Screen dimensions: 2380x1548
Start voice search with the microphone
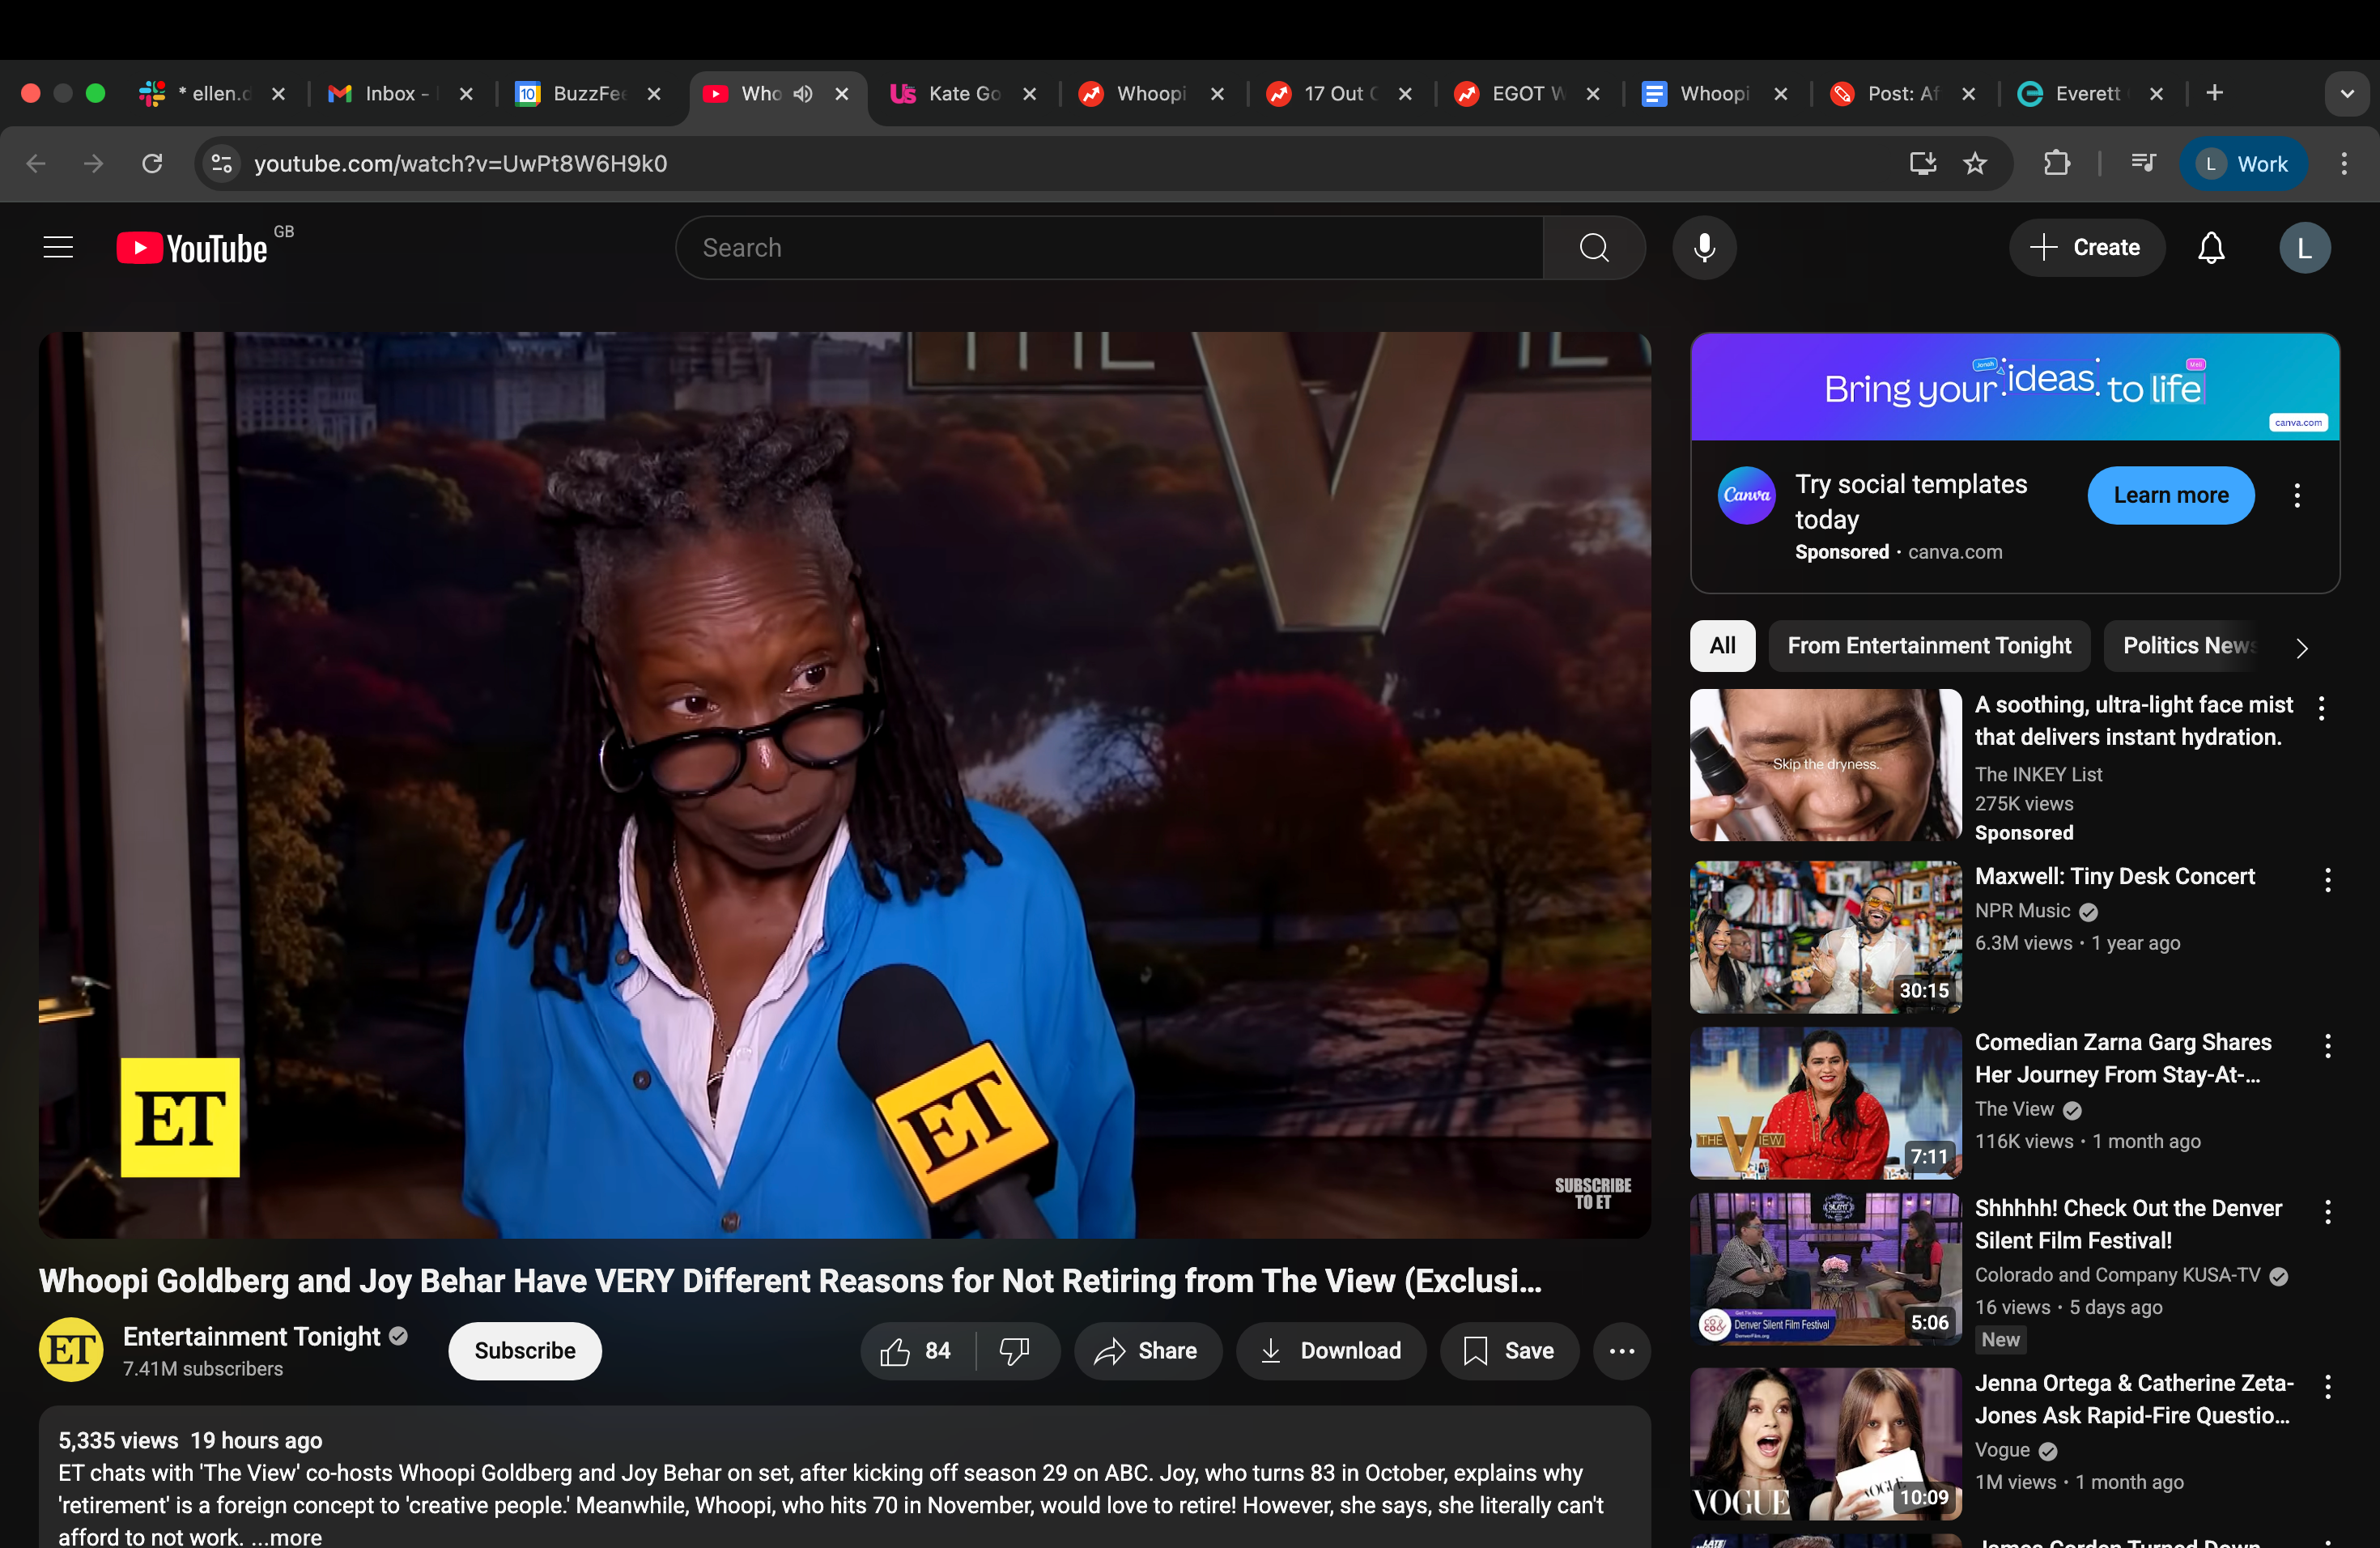point(1704,248)
